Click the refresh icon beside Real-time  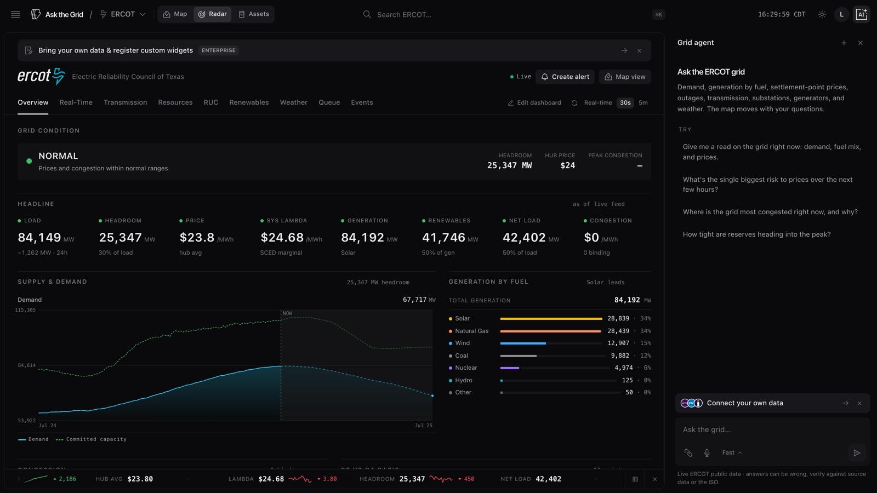click(x=574, y=103)
